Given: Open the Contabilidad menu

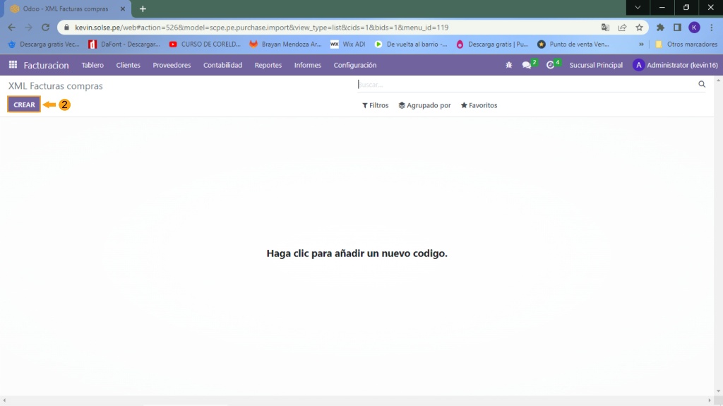Looking at the screenshot, I should [x=222, y=65].
